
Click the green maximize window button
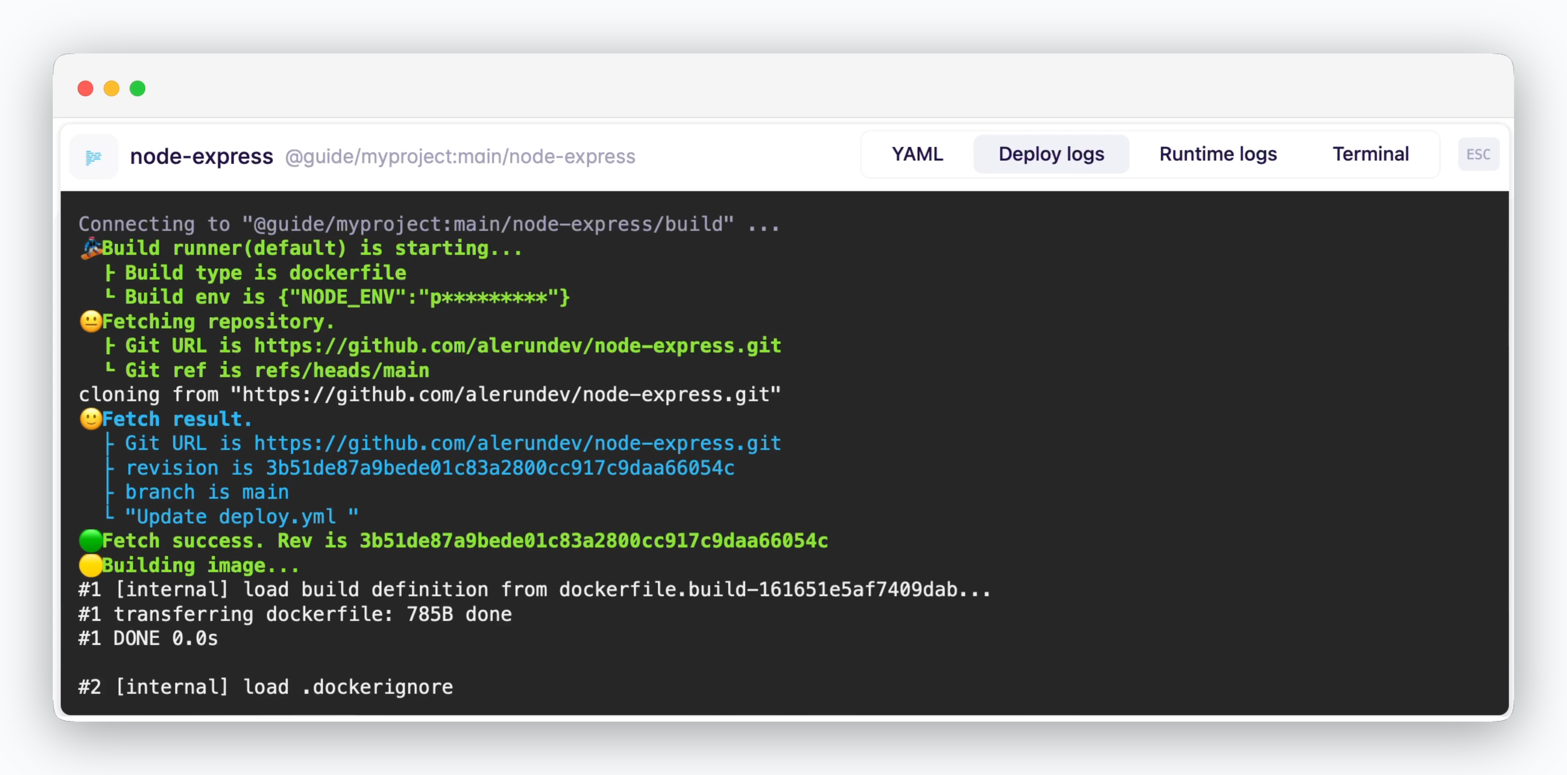[137, 89]
